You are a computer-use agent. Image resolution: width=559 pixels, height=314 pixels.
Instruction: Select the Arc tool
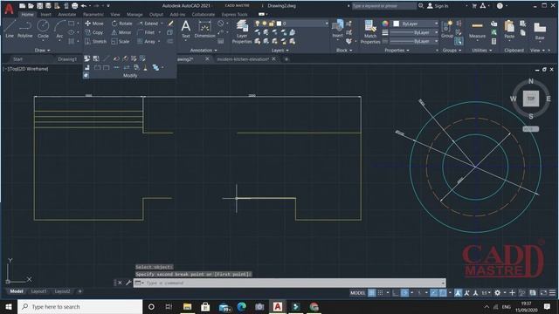59,29
